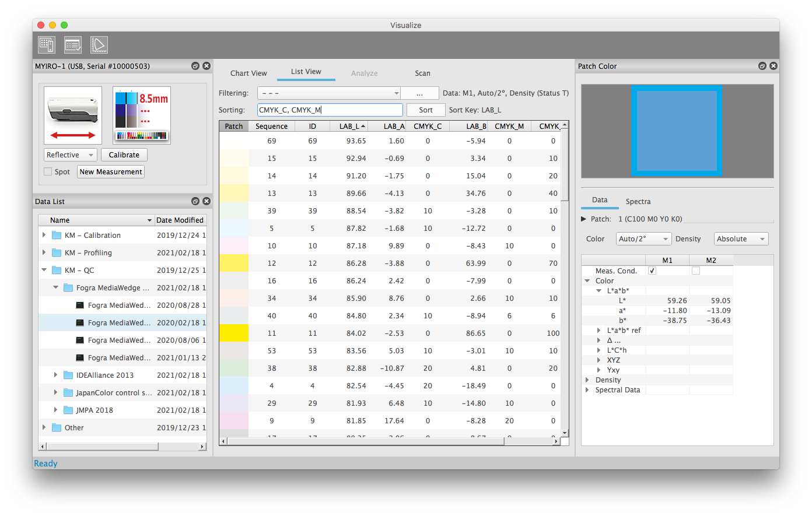Switch to the Chart View tab

[249, 73]
